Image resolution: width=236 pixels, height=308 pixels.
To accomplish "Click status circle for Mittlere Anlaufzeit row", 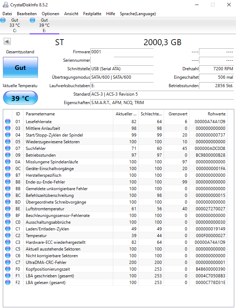I will pyautogui.click(x=8, y=128).
